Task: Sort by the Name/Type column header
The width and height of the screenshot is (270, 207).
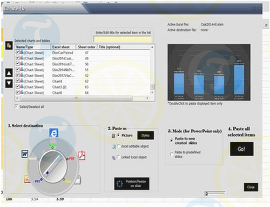Action: coord(33,47)
